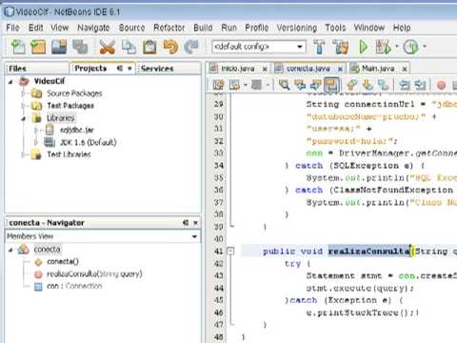Click the New File toolbar icon
This screenshot has width=457, height=343.
tap(18, 47)
